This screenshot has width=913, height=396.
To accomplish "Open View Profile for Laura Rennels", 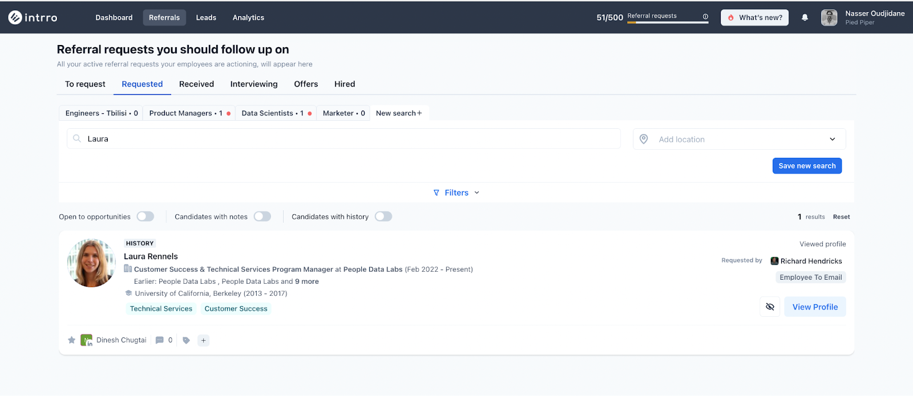I will click(x=815, y=307).
